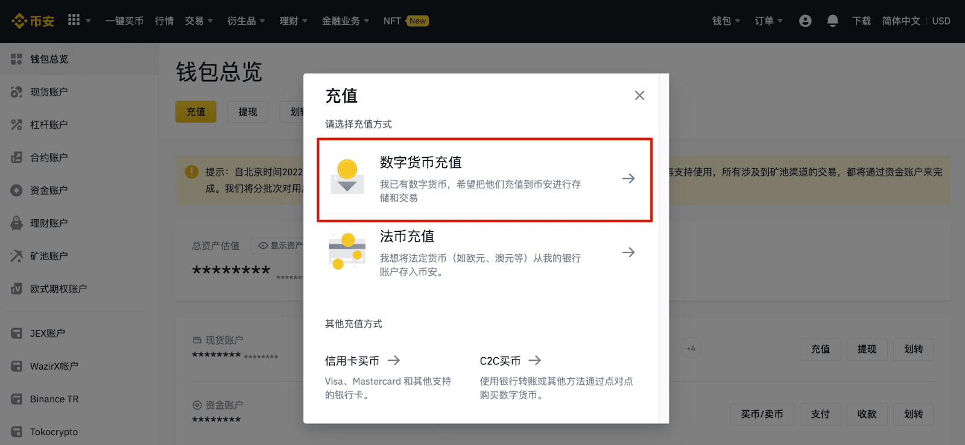Open 一键买币 in top navigation
Screen dimensions: 965x445
click(124, 21)
